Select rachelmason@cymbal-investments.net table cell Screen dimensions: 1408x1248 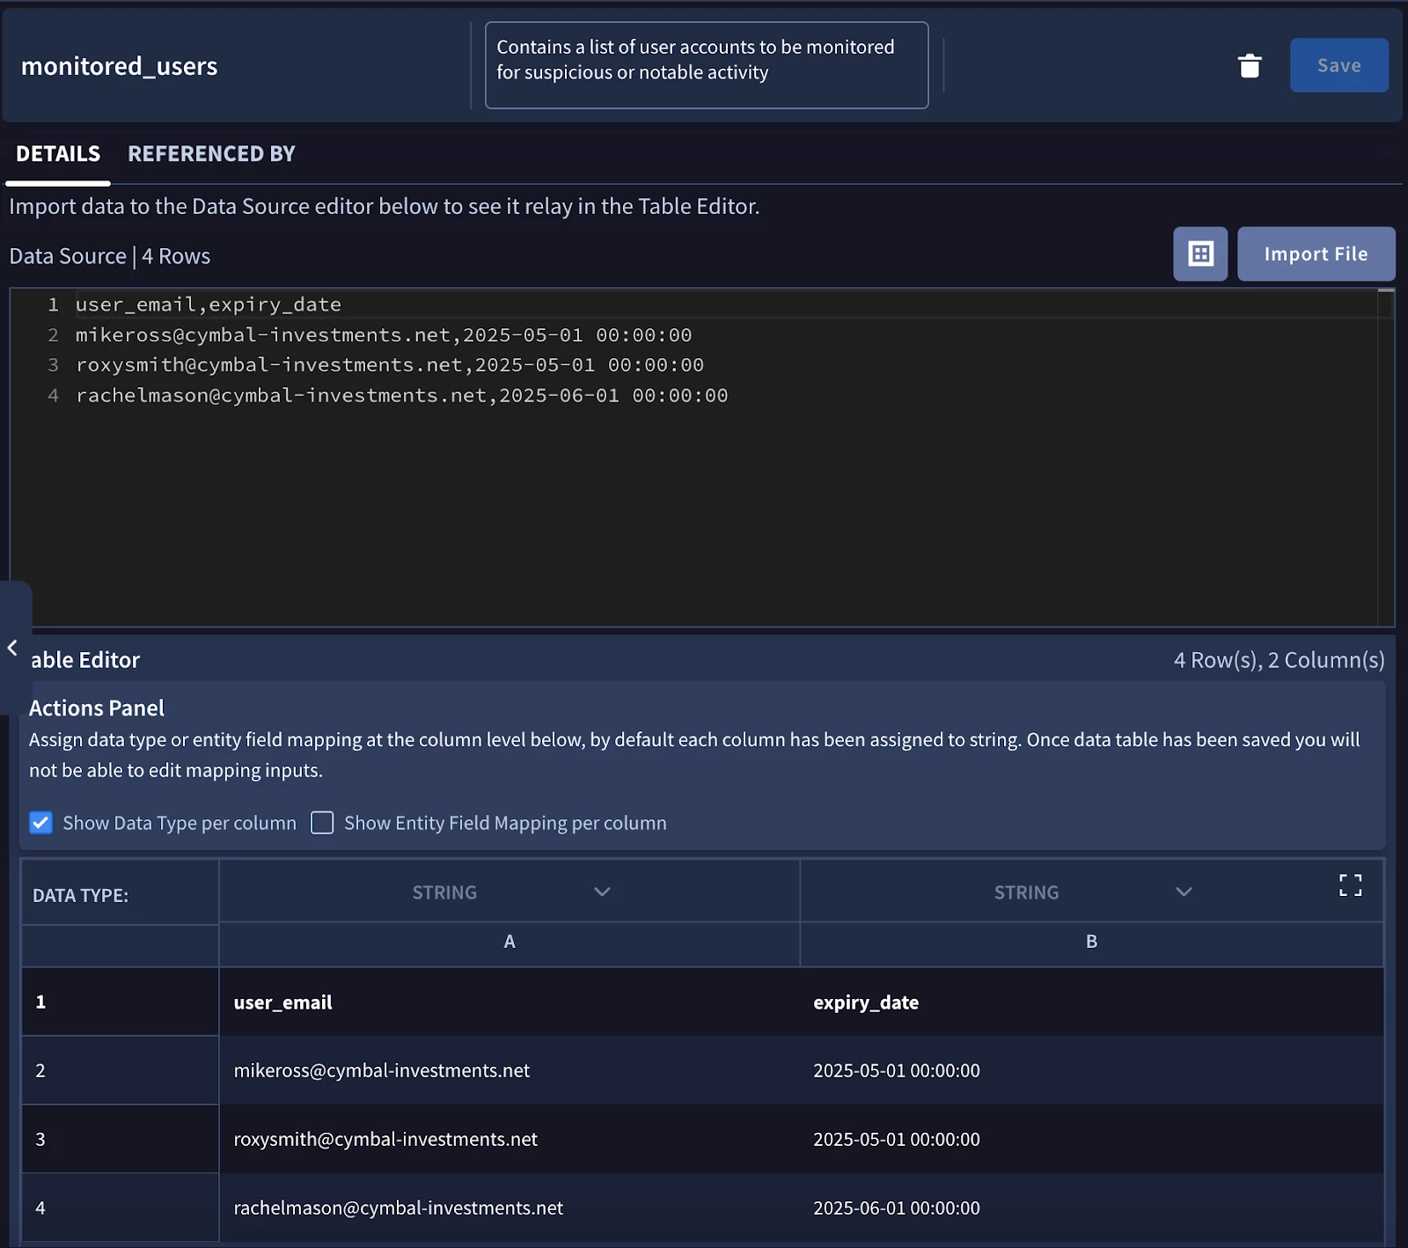click(510, 1208)
